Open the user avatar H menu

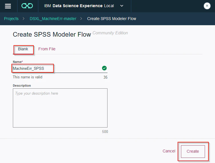207,6
